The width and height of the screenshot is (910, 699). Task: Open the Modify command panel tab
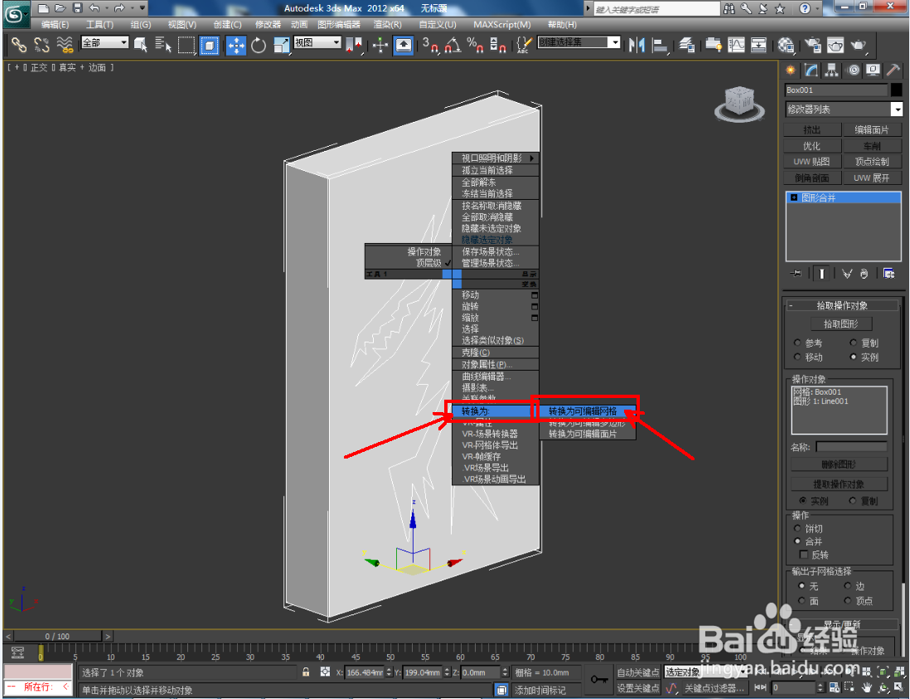pyautogui.click(x=811, y=70)
